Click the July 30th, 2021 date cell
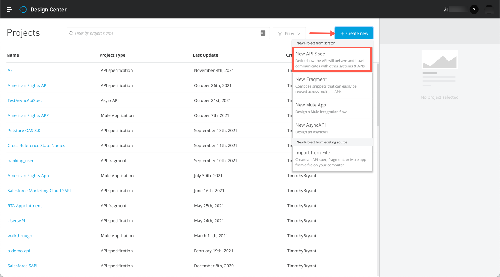The image size is (500, 277). 208,176
